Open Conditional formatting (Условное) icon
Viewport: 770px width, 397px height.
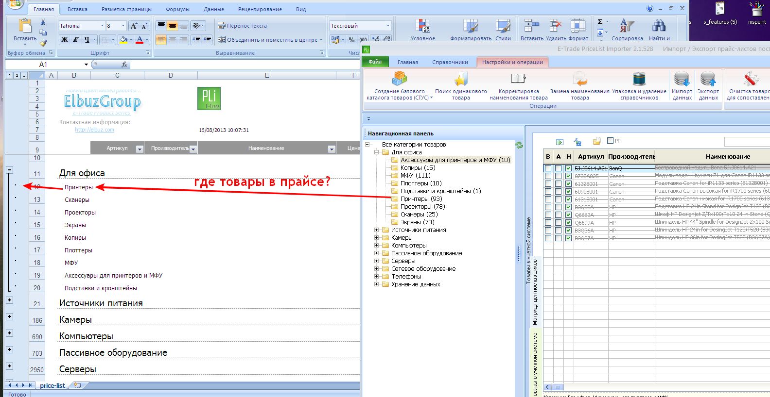[x=422, y=26]
